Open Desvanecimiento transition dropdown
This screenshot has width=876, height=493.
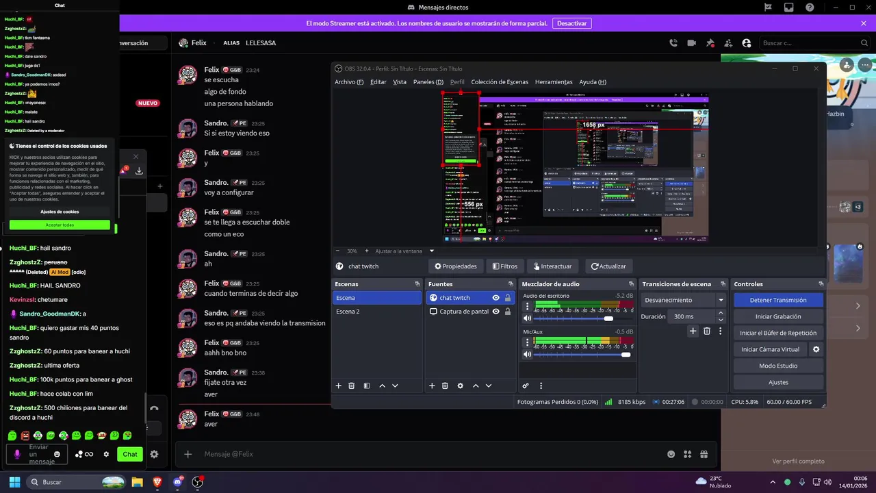(684, 300)
